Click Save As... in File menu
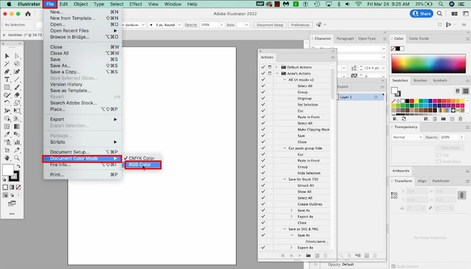 point(60,66)
